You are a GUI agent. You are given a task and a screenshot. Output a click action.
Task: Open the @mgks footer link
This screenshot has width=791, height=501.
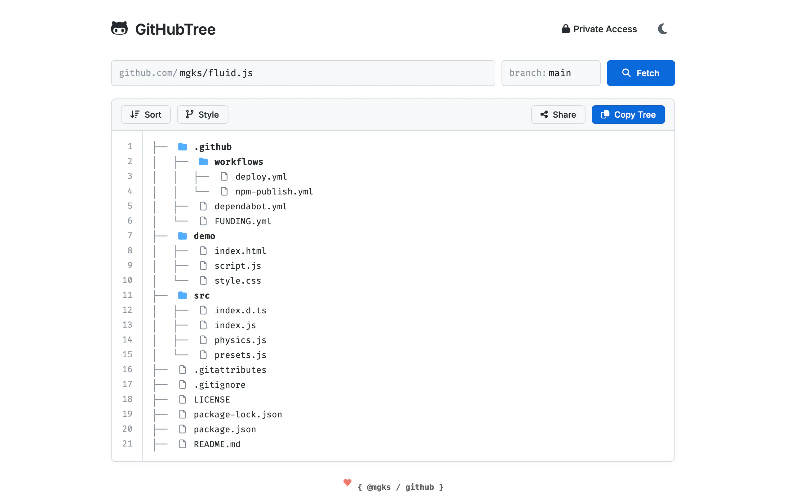coord(378,487)
